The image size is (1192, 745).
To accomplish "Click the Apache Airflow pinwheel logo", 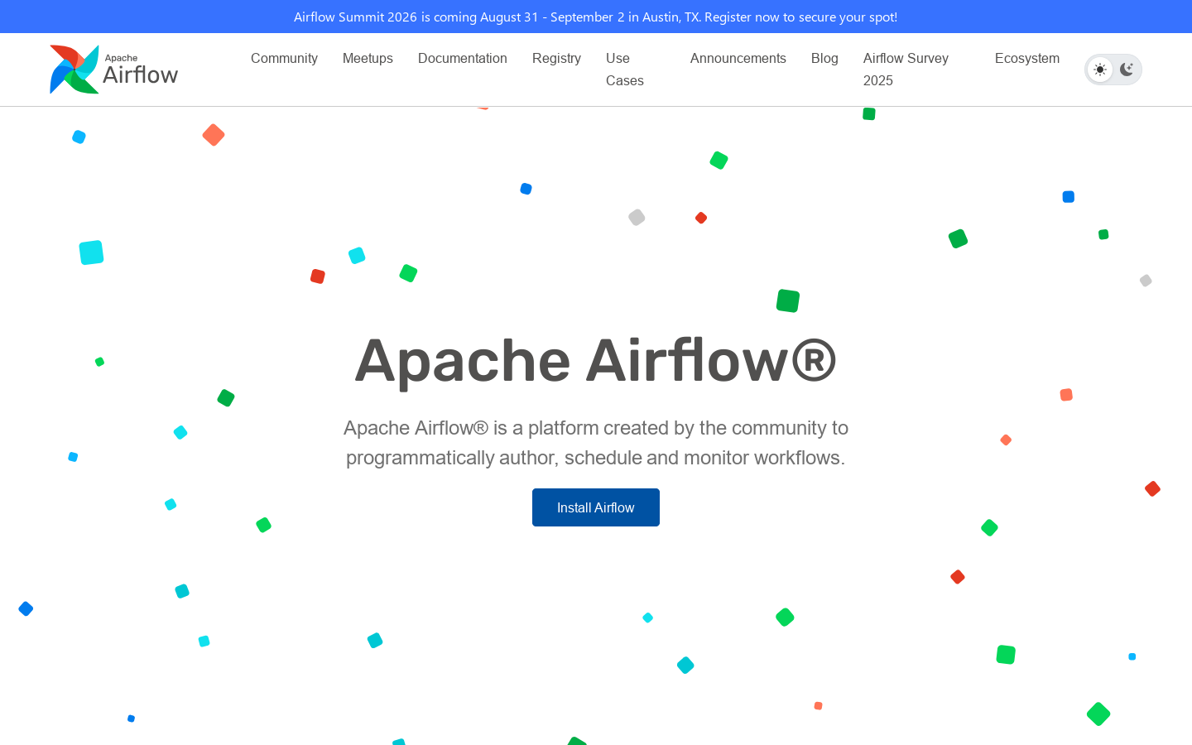I will pos(74,70).
